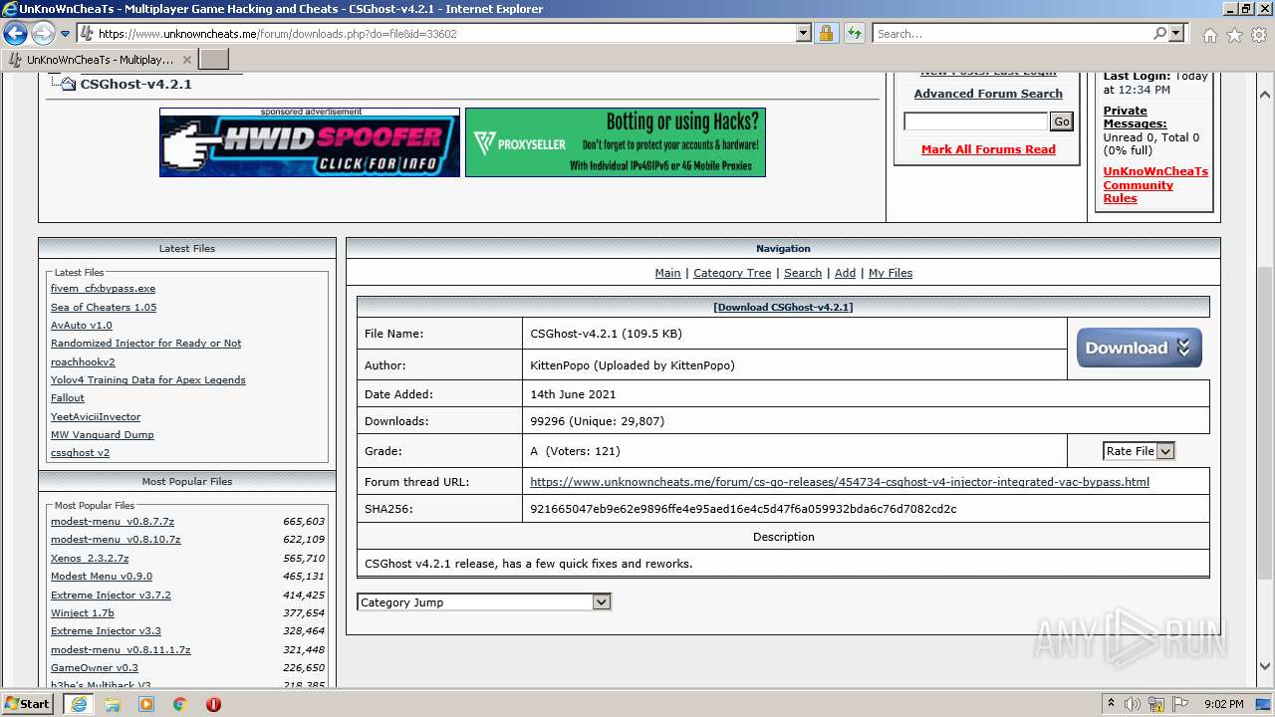The height and width of the screenshot is (717, 1275).
Task: Select the UnKnoWnCheaTs - Multiplayer tab
Action: [x=100, y=60]
